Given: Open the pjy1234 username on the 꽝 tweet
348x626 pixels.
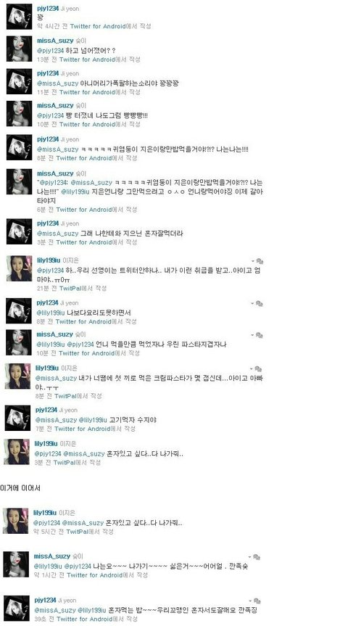Looking at the screenshot, I should 48,9.
